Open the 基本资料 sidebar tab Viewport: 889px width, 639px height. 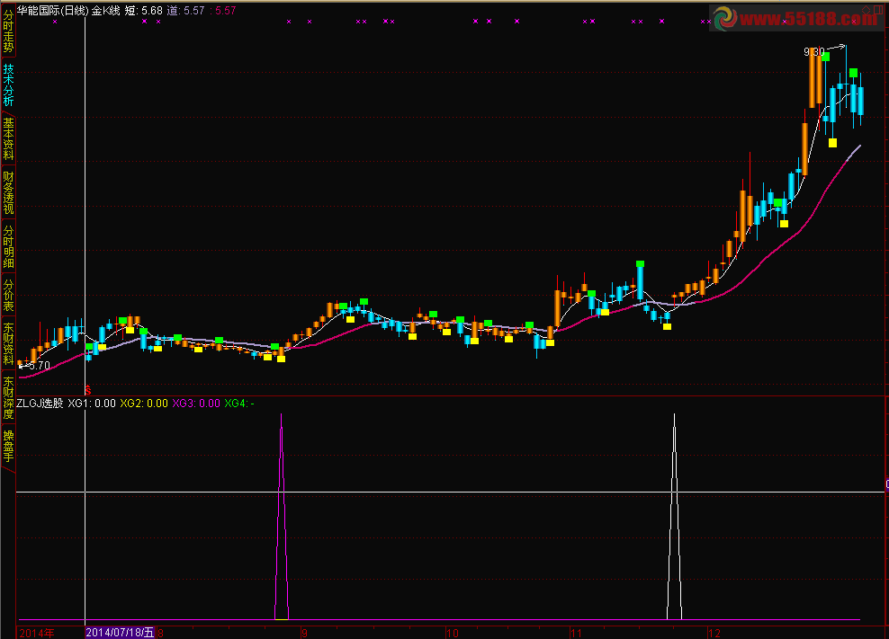coord(8,138)
